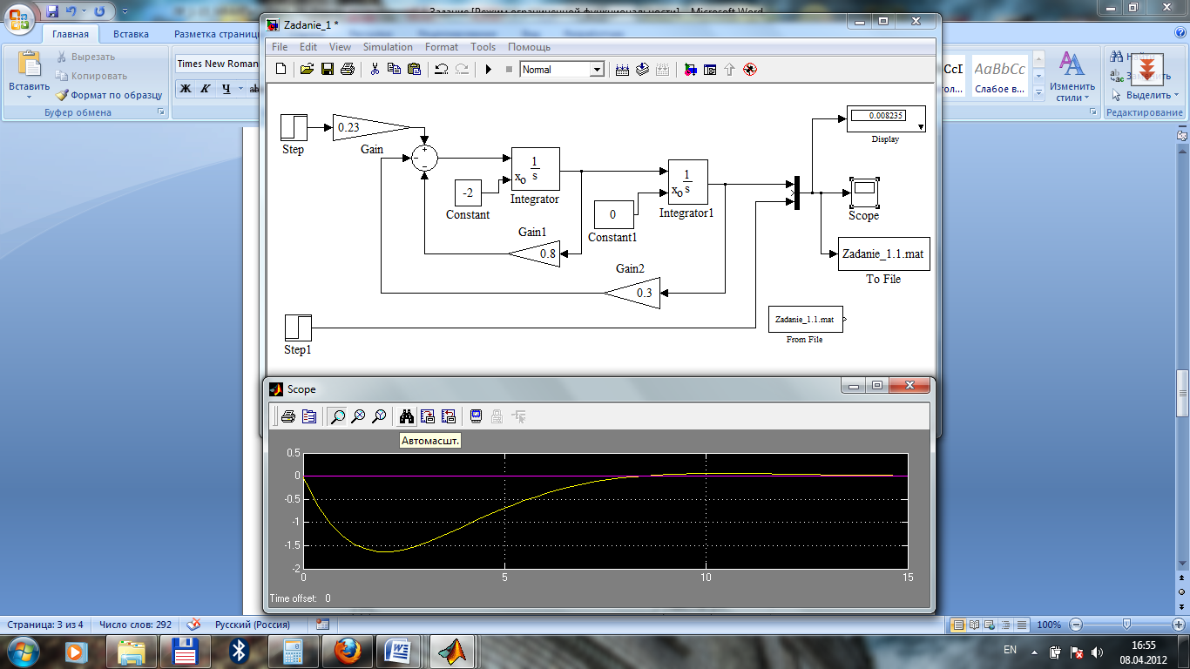The image size is (1190, 669).
Task: Autoscale the Scope with binoculars icon
Action: pyautogui.click(x=406, y=416)
